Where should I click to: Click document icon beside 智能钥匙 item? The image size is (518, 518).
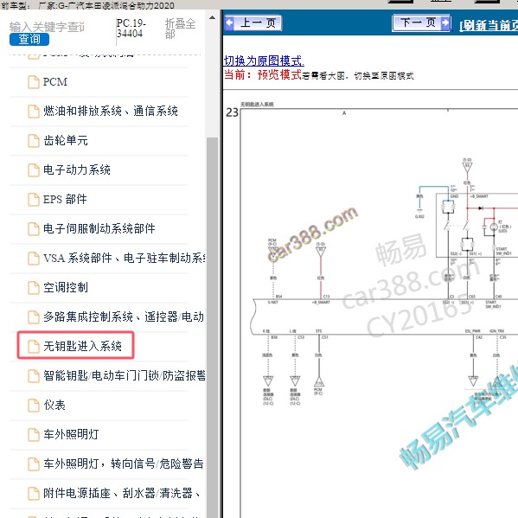[34, 376]
